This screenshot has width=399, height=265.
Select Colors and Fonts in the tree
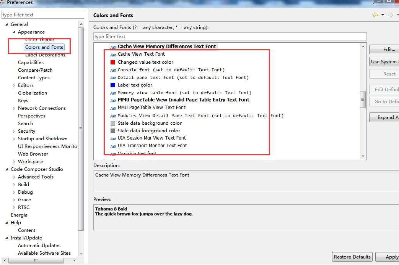click(x=44, y=47)
